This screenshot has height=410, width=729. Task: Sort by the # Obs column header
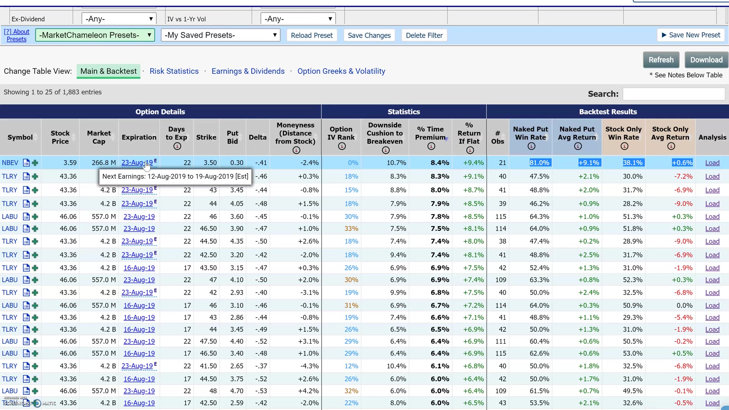click(x=498, y=137)
